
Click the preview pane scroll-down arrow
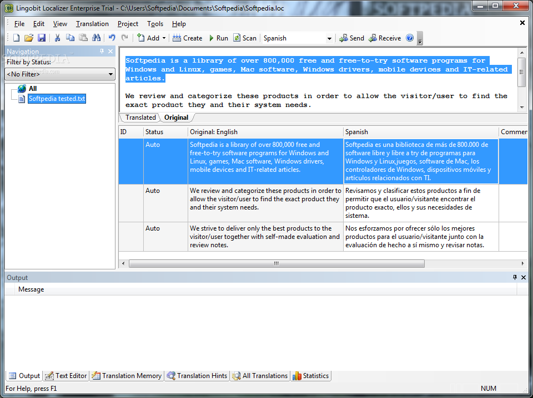coord(522,107)
